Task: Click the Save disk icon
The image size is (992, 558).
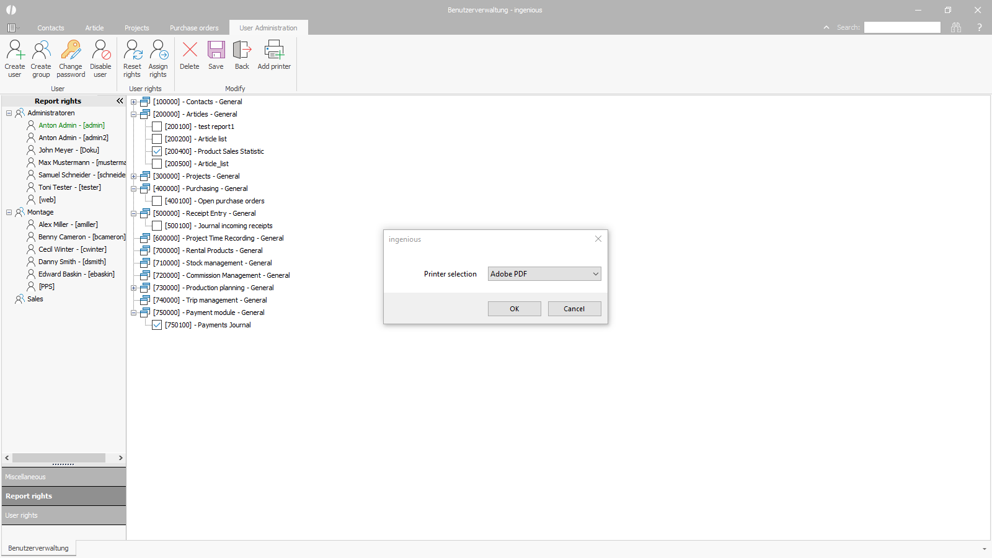Action: 216,51
